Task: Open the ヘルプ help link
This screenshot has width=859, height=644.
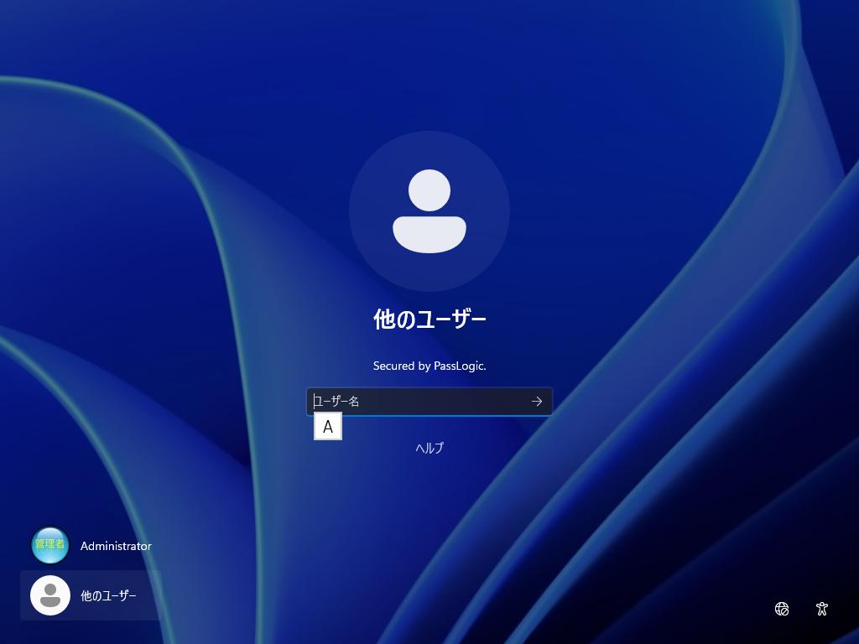Action: (x=429, y=448)
